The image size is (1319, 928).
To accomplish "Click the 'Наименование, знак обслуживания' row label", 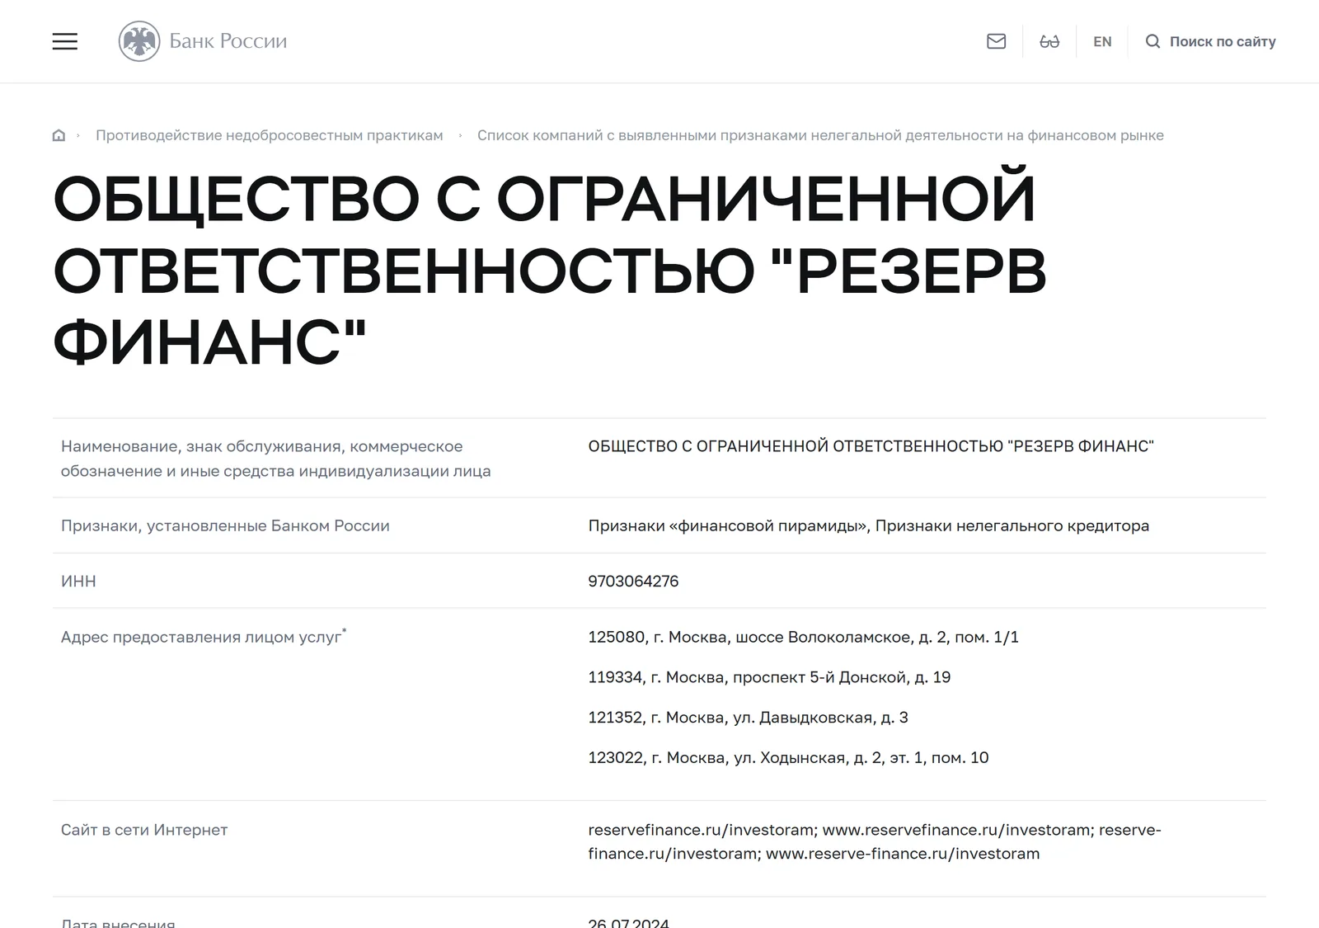I will [276, 459].
